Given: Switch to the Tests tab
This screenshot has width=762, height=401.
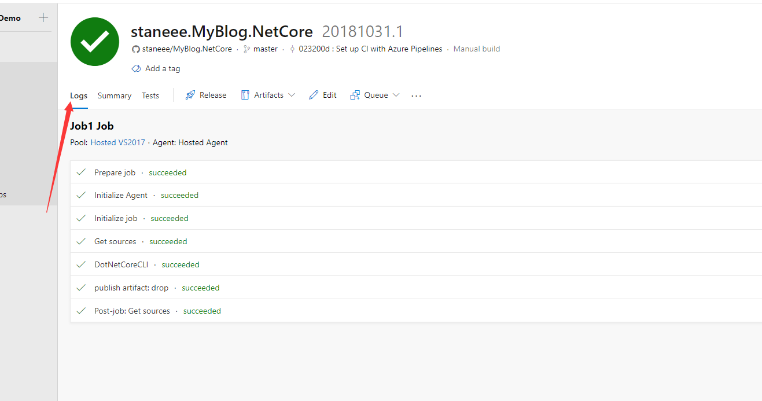Looking at the screenshot, I should pyautogui.click(x=150, y=95).
